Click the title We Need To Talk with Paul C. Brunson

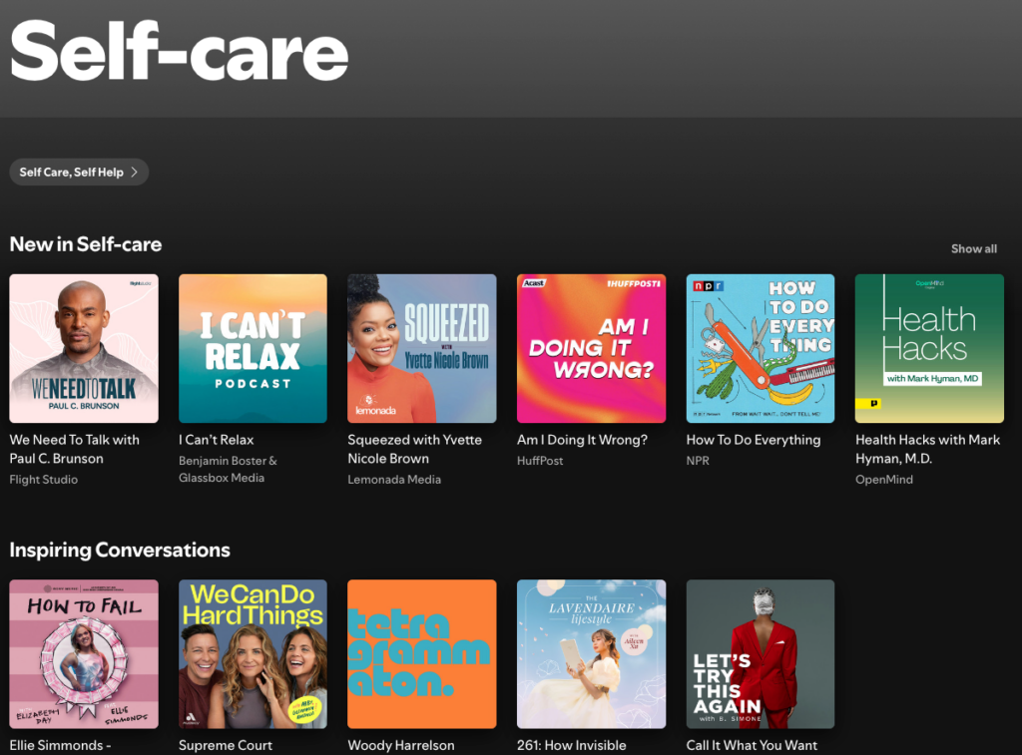74,449
